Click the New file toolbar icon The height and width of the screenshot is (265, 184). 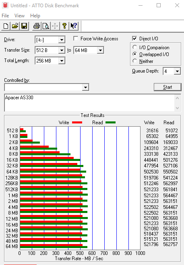coord(6,26)
